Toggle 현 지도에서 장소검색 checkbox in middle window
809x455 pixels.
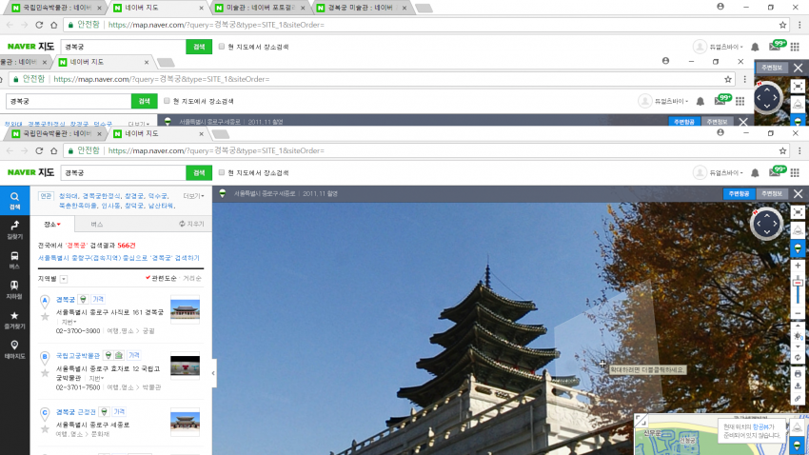pyautogui.click(x=167, y=101)
